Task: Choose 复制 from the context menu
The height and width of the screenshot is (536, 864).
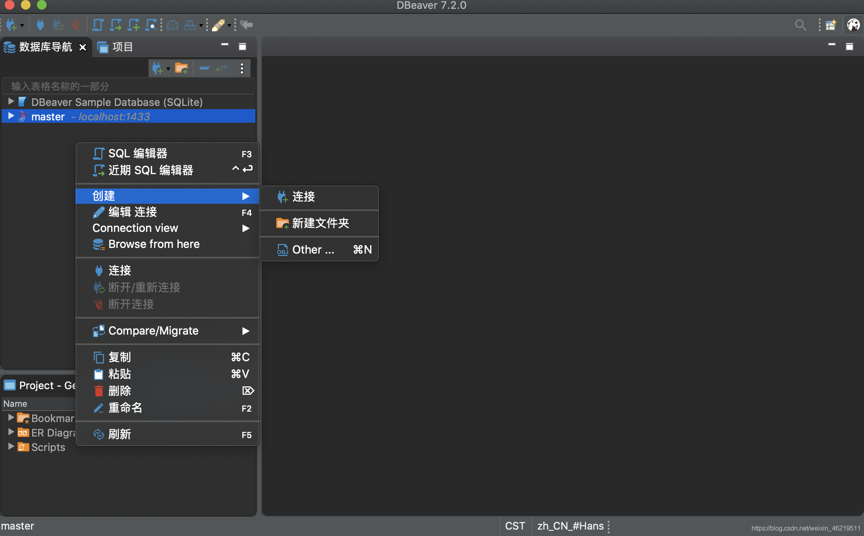Action: pos(167,357)
